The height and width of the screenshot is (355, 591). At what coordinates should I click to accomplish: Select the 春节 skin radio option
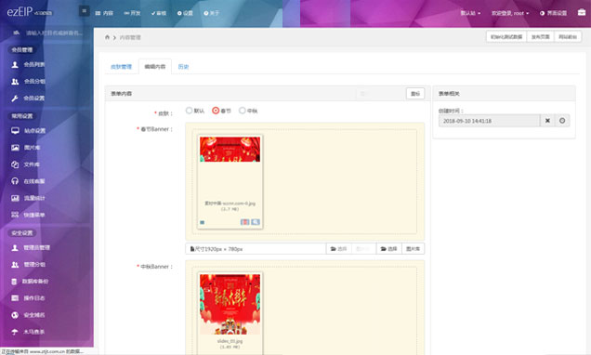tap(216, 111)
